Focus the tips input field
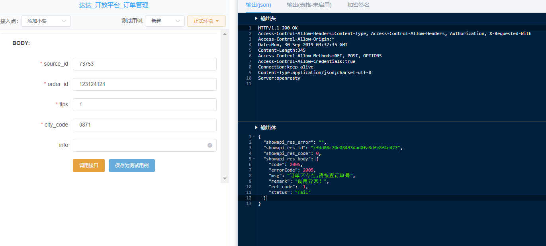The height and width of the screenshot is (246, 546). coord(145,104)
